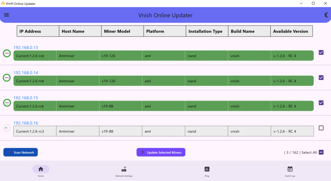The width and height of the screenshot is (331, 181).
Task: Click the Installation Type column header
Action: pos(207,31)
